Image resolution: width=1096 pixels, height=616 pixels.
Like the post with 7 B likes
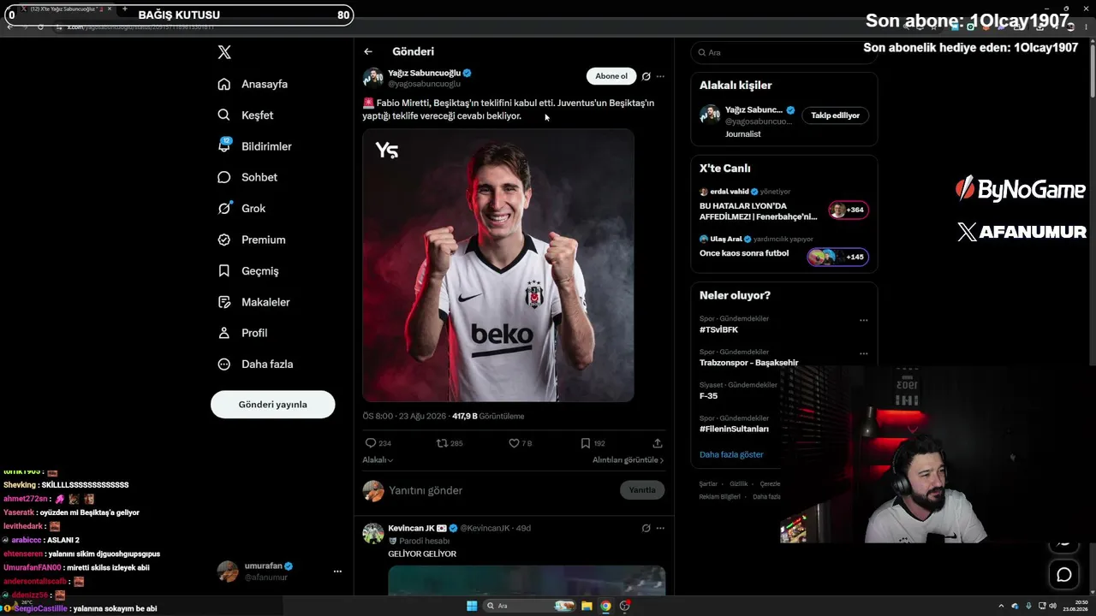click(x=514, y=443)
